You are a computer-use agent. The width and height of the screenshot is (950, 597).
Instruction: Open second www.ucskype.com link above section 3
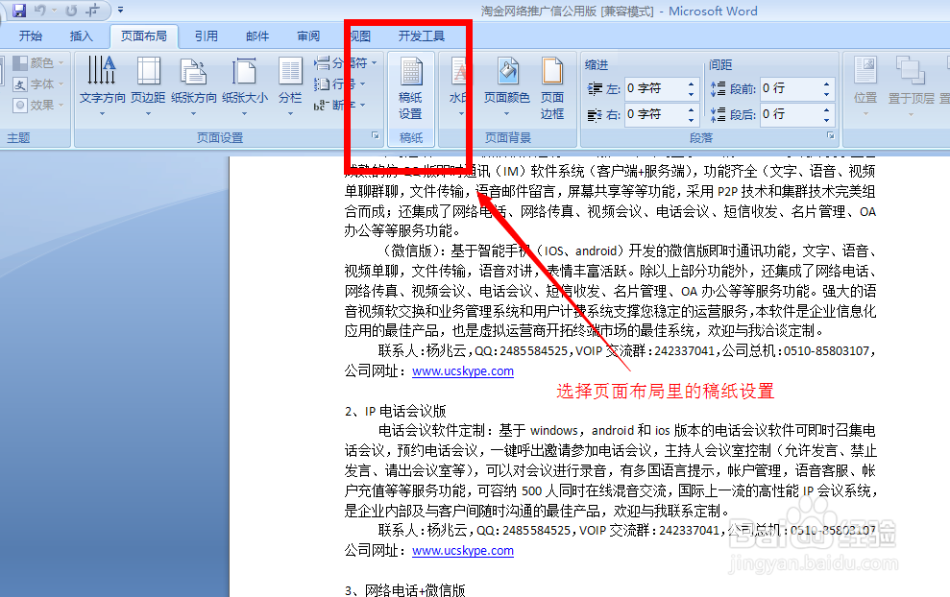click(463, 550)
